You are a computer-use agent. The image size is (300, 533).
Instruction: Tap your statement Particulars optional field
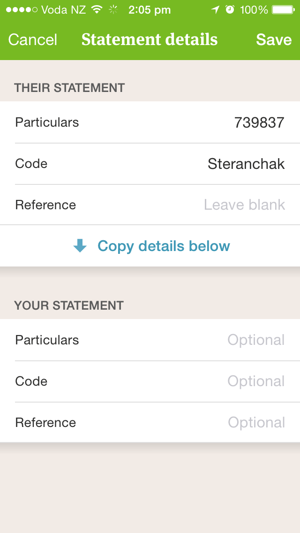click(150, 340)
